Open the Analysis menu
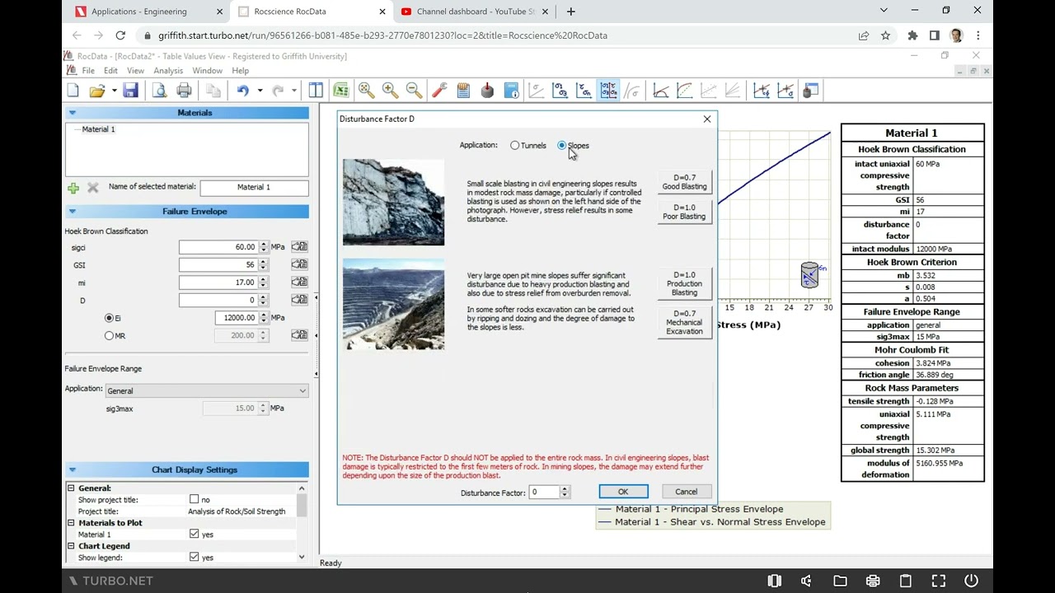 click(x=168, y=71)
